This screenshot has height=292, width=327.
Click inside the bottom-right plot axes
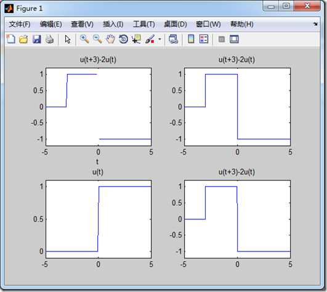(x=237, y=219)
